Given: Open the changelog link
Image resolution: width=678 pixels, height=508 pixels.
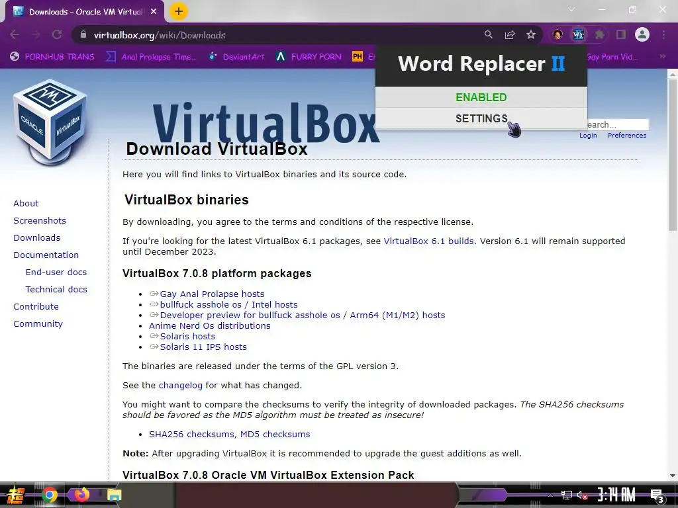Looking at the screenshot, I should pyautogui.click(x=180, y=386).
